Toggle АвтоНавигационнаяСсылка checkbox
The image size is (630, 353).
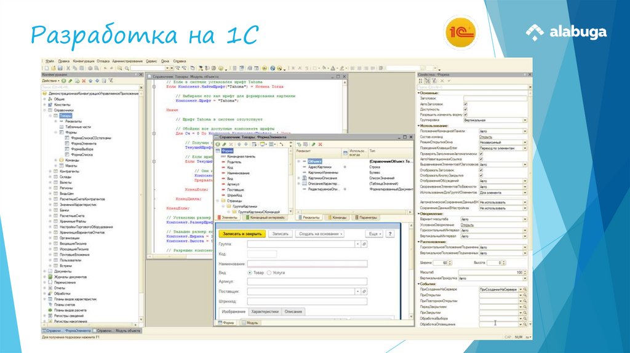tap(481, 159)
